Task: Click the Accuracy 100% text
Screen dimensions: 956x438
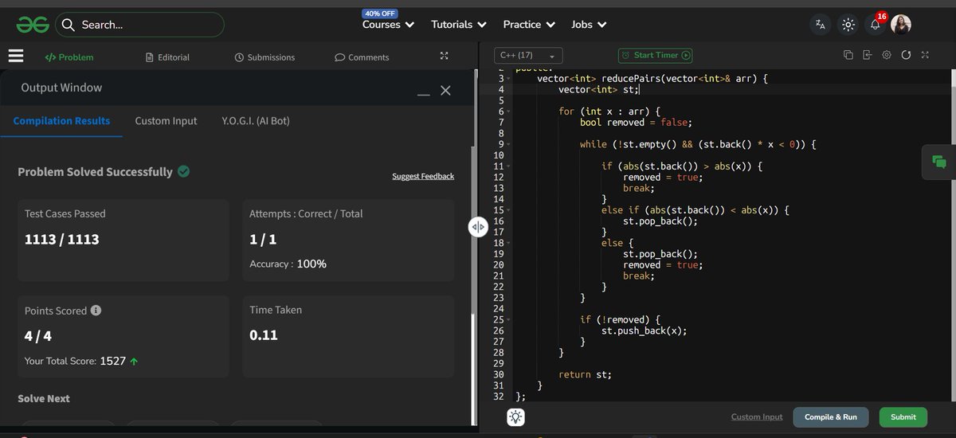Action: pyautogui.click(x=288, y=264)
